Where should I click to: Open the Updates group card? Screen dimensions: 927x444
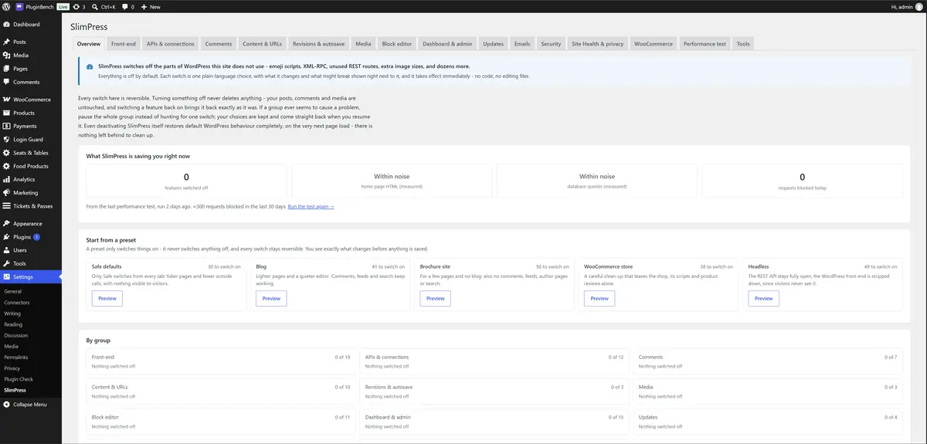(768, 422)
